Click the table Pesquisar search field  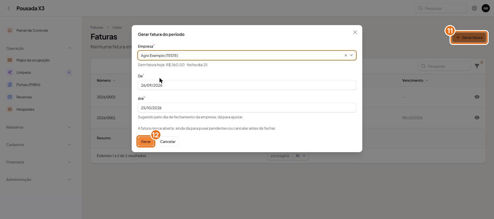tap(444, 66)
